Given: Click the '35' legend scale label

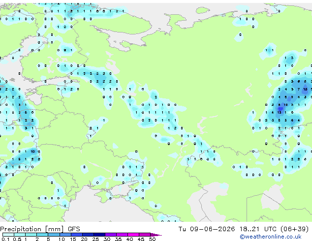Looking at the screenshot, I should tap(118, 239).
